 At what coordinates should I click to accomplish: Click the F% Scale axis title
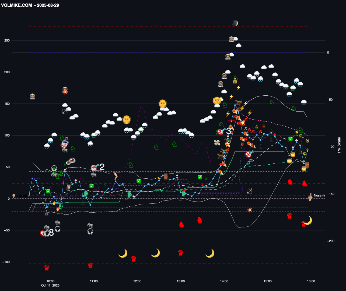coord(339,145)
